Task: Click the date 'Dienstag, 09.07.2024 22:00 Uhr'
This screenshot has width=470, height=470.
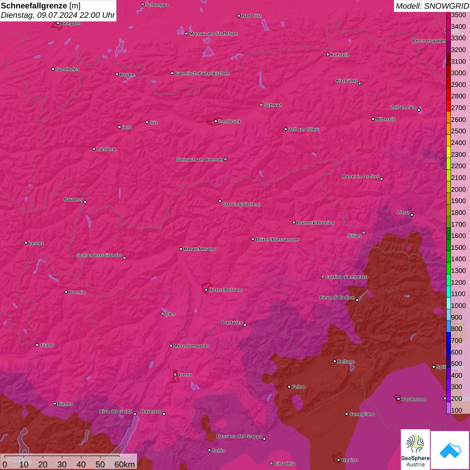Action: (x=58, y=15)
